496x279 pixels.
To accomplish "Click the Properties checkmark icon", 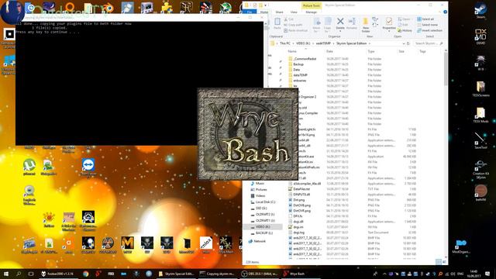I will [389, 21].
